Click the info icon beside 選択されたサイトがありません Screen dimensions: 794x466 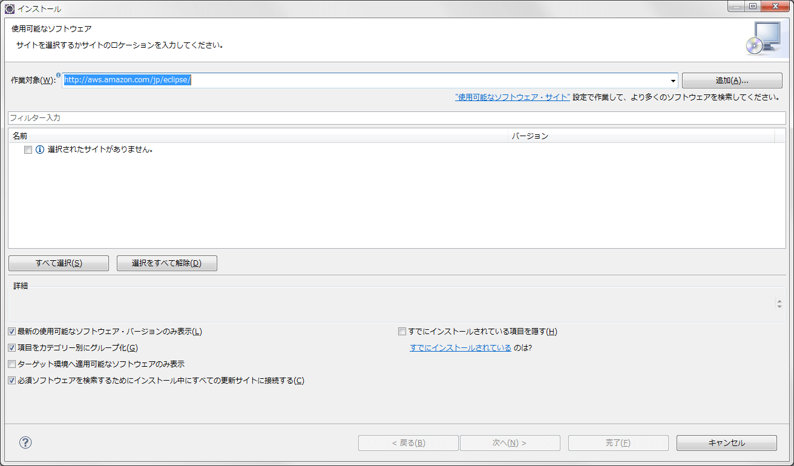click(39, 149)
